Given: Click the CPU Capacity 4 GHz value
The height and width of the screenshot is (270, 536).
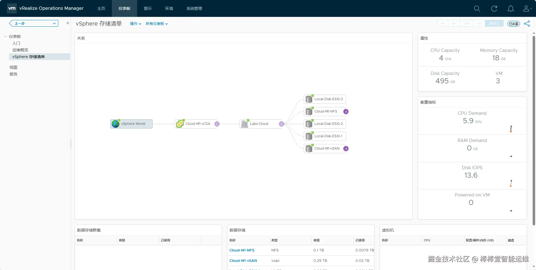Looking at the screenshot, I should tap(445, 58).
